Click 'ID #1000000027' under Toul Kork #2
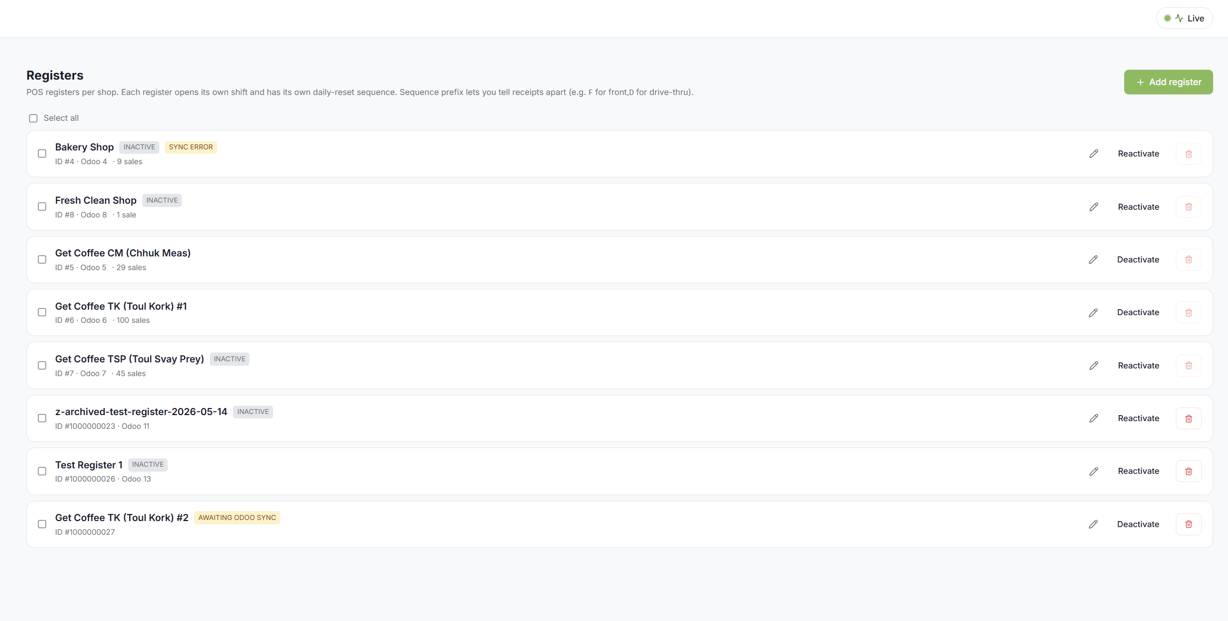 [x=85, y=532]
